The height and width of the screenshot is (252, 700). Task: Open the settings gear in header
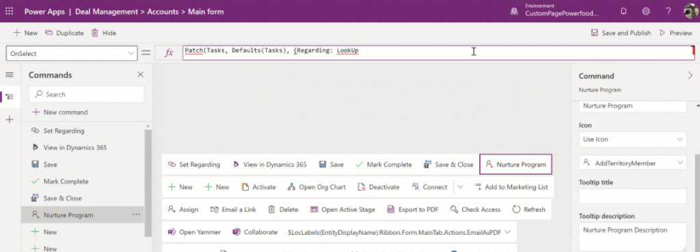[x=646, y=12]
